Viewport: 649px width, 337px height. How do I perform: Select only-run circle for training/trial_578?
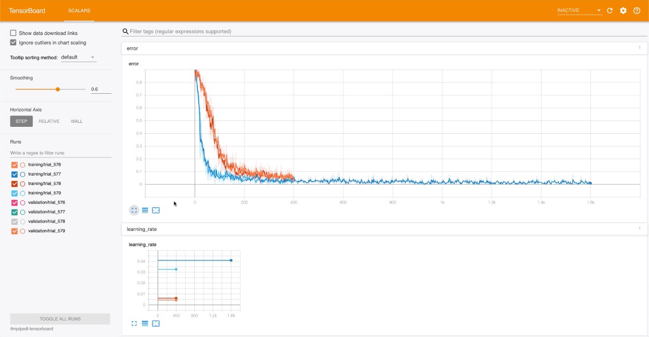tap(23, 184)
